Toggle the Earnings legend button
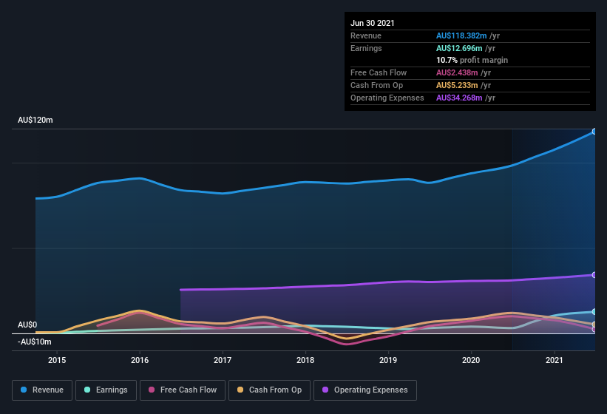This screenshot has width=607, height=414. [106, 390]
